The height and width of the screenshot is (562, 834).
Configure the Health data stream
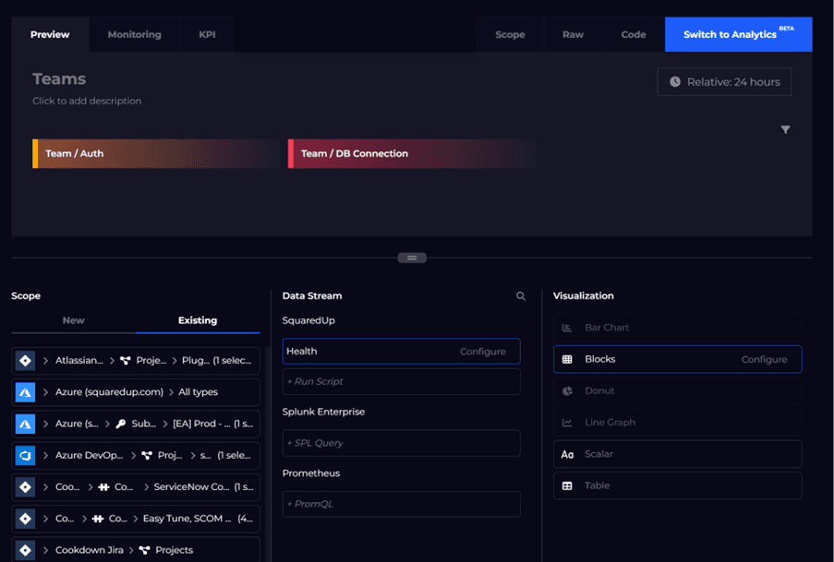click(x=482, y=352)
